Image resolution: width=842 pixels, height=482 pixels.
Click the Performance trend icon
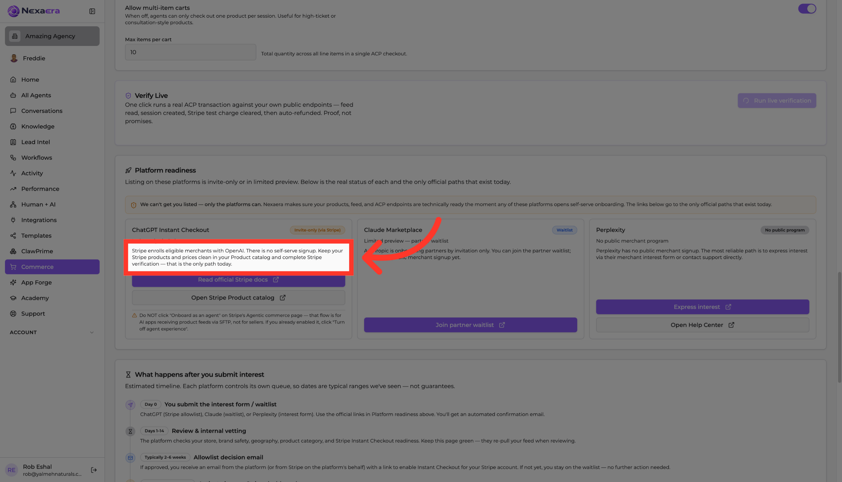pyautogui.click(x=13, y=189)
